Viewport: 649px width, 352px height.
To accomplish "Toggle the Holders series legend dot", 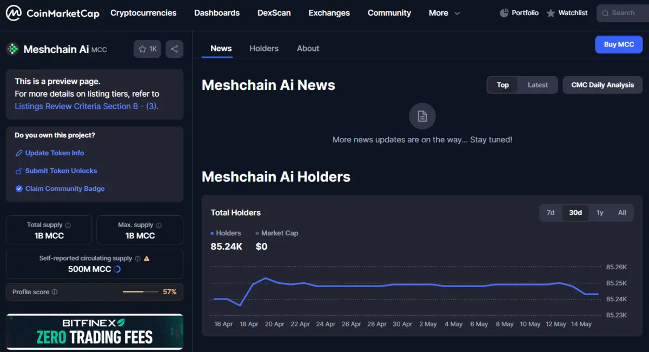I will click(212, 233).
